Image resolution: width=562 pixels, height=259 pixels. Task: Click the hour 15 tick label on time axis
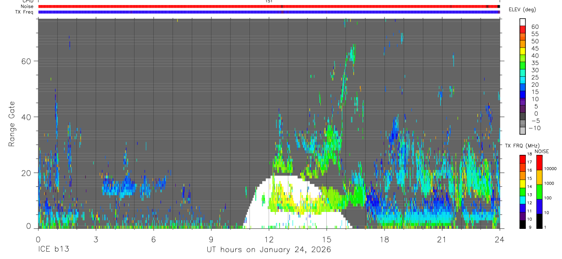click(x=326, y=239)
